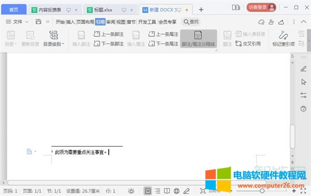Viewport: 311px width, 196px height.
Task: Click 插入表目录 button
Action: 250,34
